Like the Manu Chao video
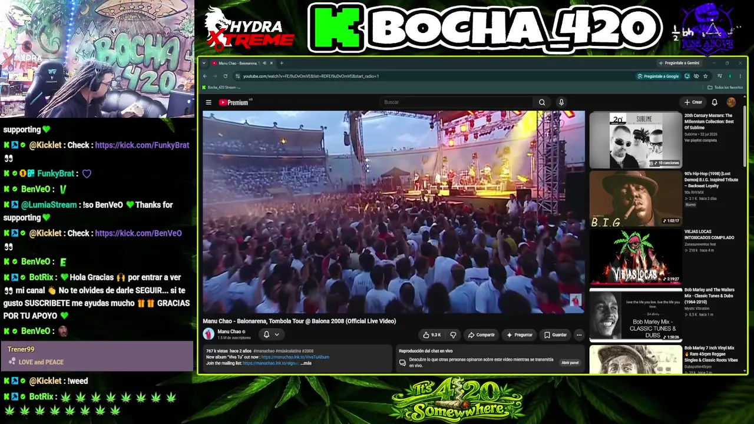 (431, 335)
